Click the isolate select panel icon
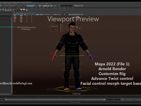The width and height of the screenshot is (141, 106). tap(53, 14)
